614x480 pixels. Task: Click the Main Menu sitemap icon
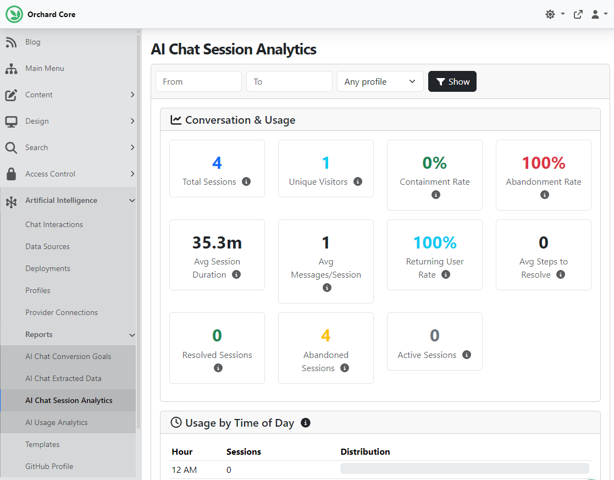pyautogui.click(x=12, y=69)
